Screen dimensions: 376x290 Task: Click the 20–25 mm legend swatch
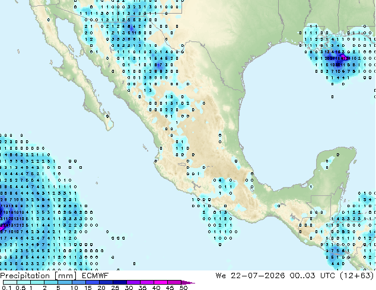(x=106, y=282)
